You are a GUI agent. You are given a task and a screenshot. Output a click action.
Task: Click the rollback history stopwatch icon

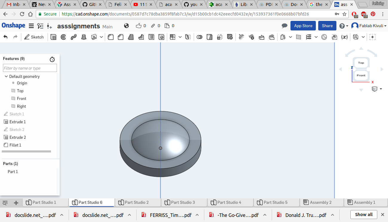[52, 59]
